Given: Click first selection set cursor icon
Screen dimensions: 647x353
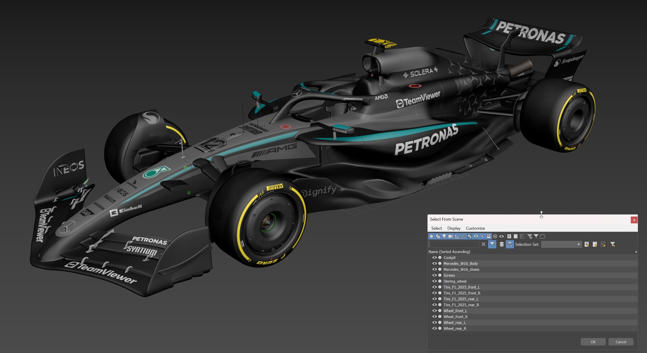Looking at the screenshot, I should [587, 244].
